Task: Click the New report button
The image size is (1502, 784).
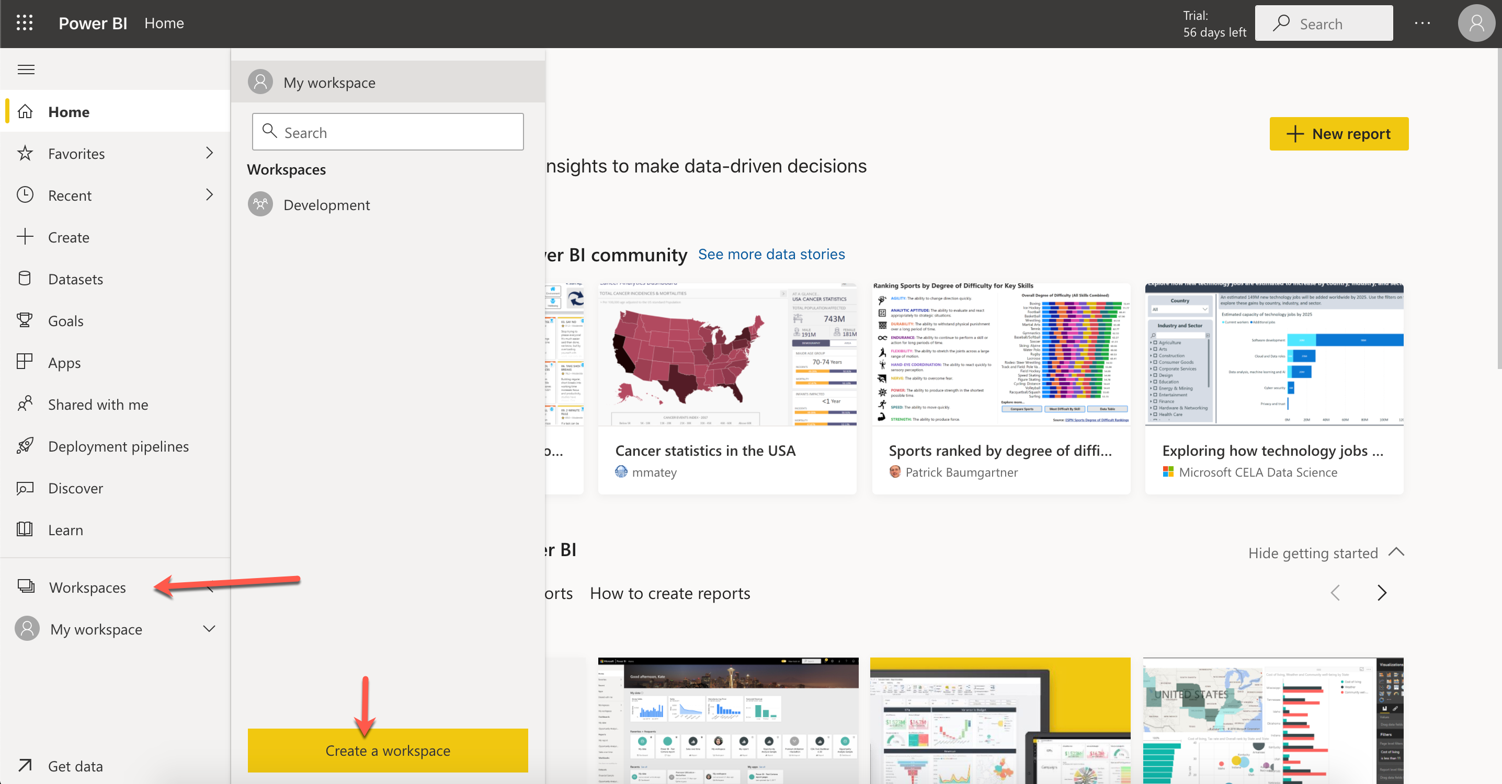Action: point(1338,134)
